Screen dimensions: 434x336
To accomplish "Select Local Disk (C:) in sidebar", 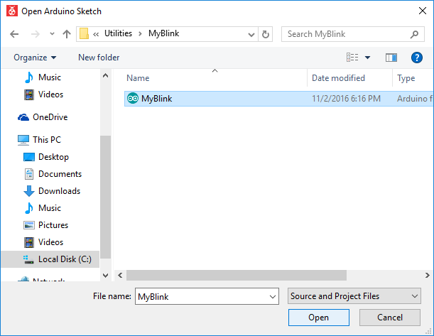I will point(50,259).
